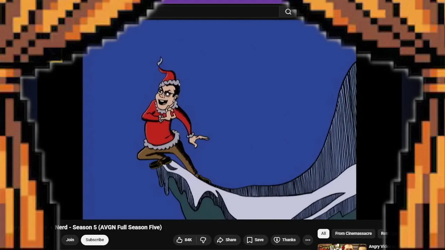Viewport: 445px width, 250px height.
Task: Subscribe to the channel
Action: point(95,240)
